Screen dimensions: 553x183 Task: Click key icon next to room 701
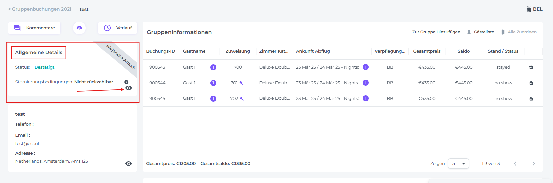tap(241, 83)
